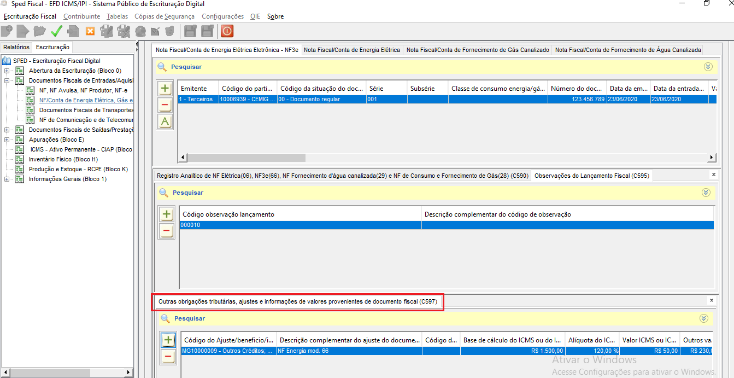Close the C597 panel with its X
Image resolution: width=734 pixels, height=378 pixels.
pos(711,300)
